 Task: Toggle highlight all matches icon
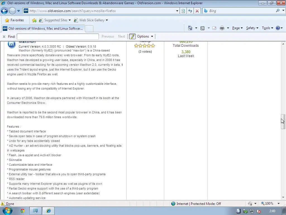132,36
